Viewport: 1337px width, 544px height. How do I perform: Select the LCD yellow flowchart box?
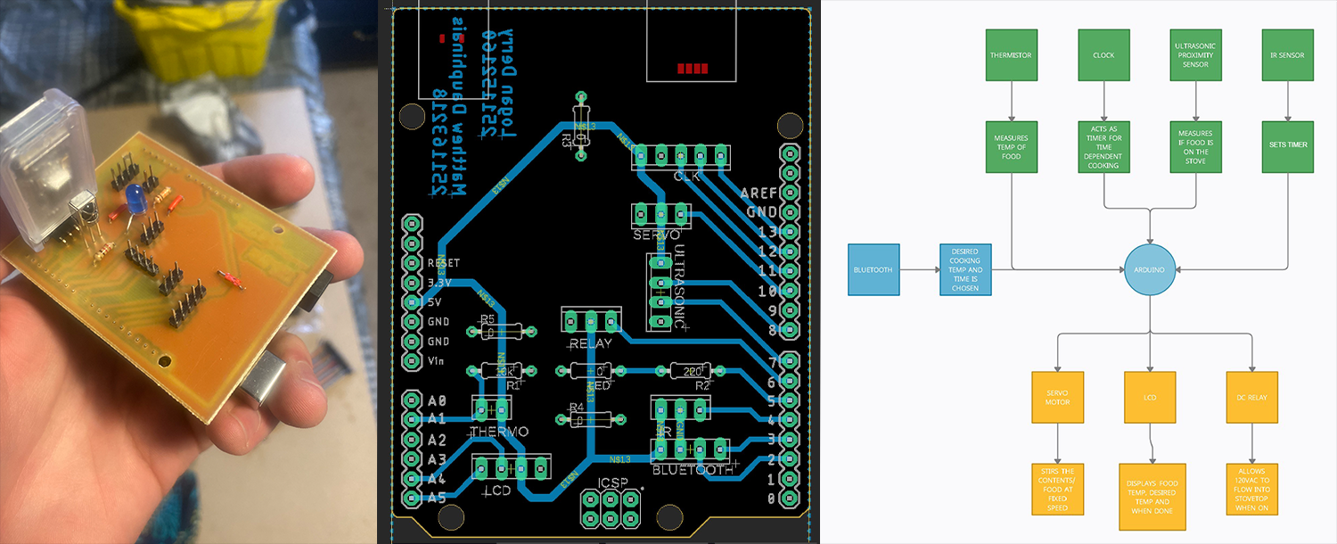[1150, 397]
